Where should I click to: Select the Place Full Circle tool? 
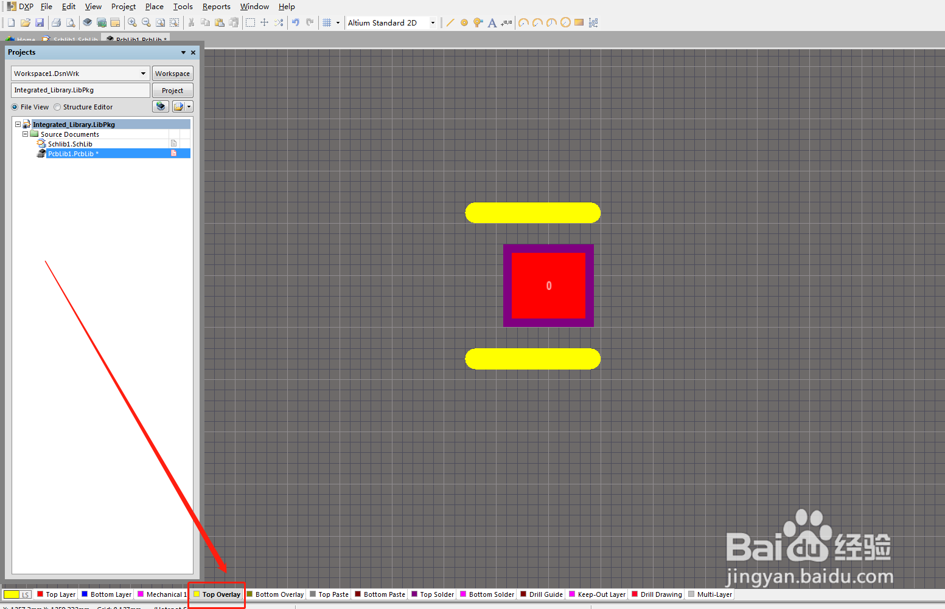click(x=565, y=22)
